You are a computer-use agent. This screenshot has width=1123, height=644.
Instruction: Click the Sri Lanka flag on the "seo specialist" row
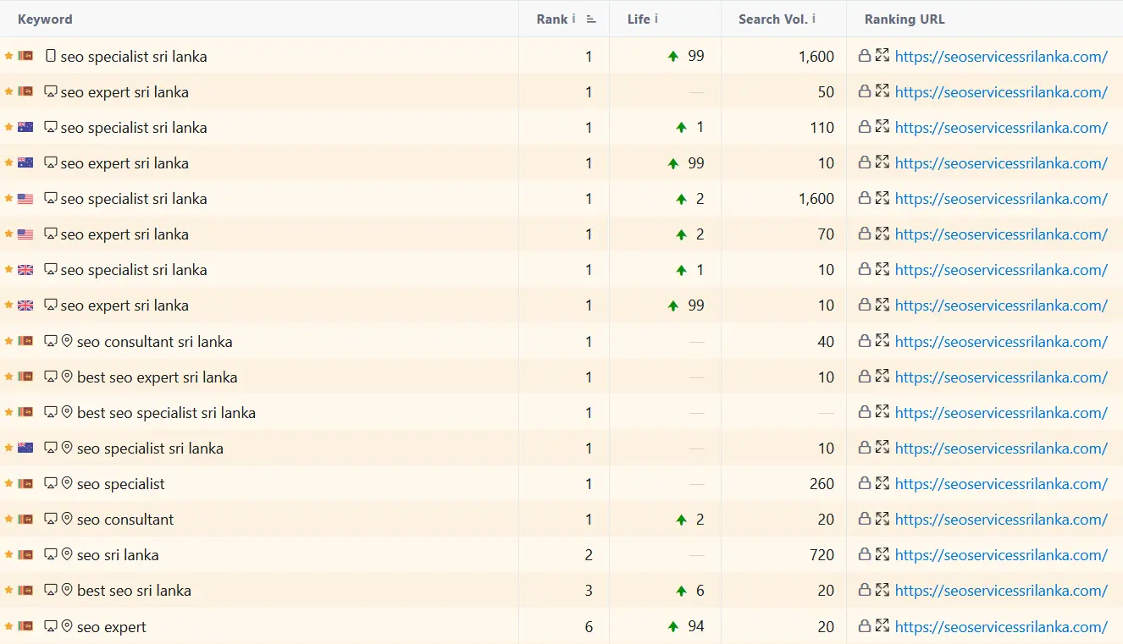click(x=24, y=483)
